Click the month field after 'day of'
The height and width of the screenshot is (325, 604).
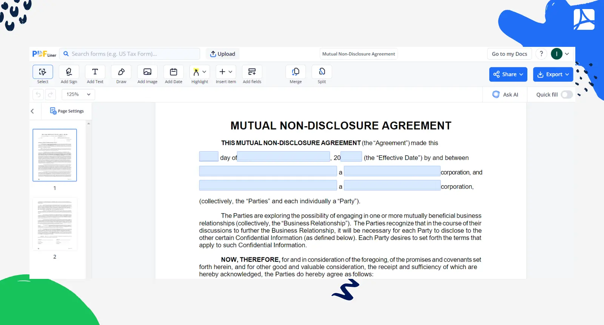(x=284, y=156)
